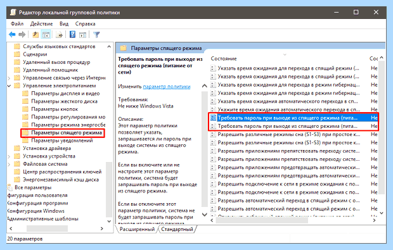The image size is (393, 250).
Task: Click the Back arrow toolbar icon
Action: (12, 35)
